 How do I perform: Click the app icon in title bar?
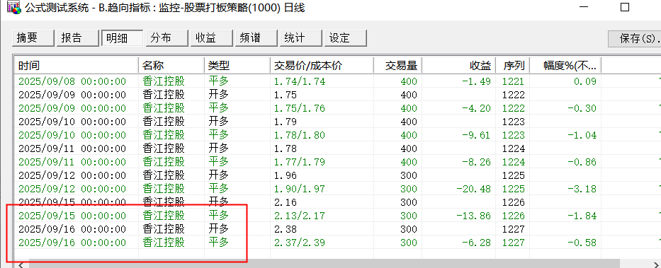tap(14, 8)
